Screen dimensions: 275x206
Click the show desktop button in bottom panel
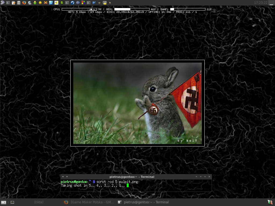[4, 202]
